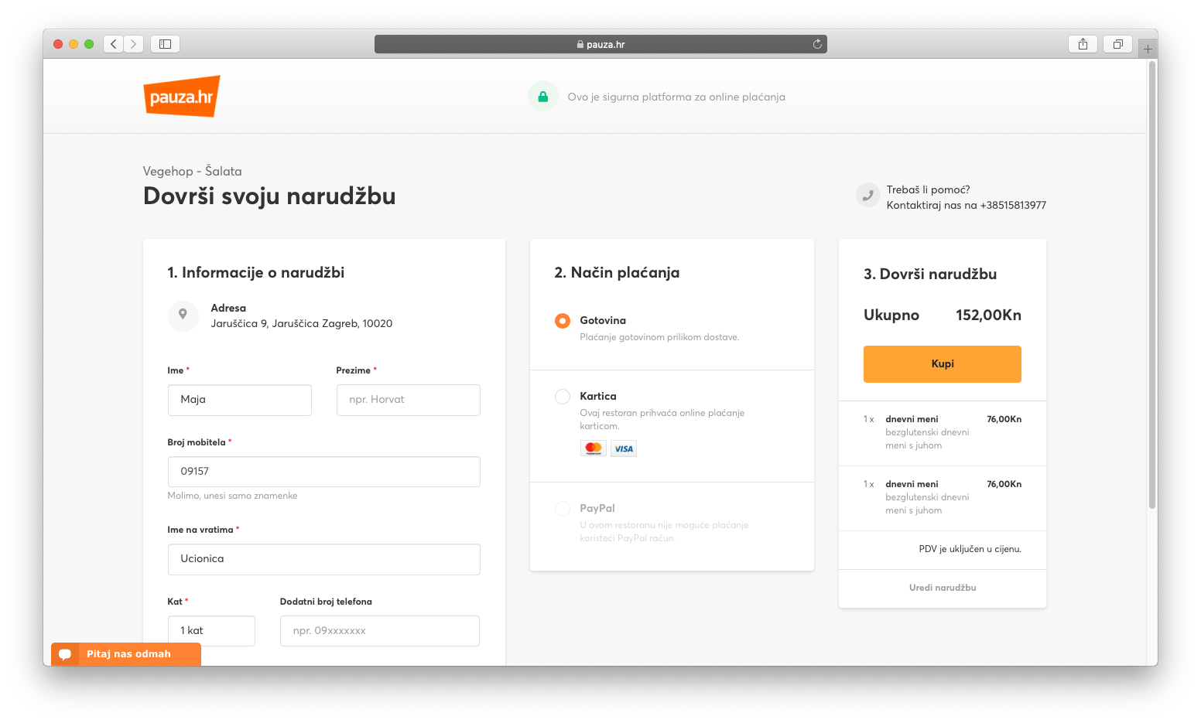
Task: Click the pauza.hr logo
Action: (182, 97)
